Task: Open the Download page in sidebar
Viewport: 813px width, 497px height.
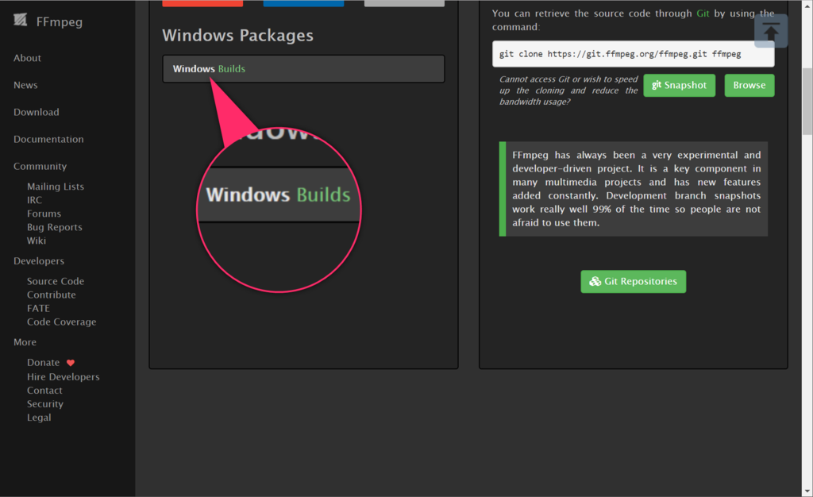Action: click(37, 112)
